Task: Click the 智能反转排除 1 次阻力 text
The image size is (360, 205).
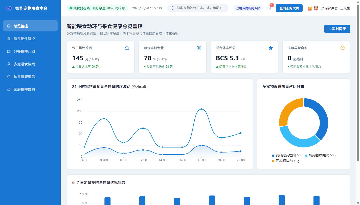Action: (304, 67)
